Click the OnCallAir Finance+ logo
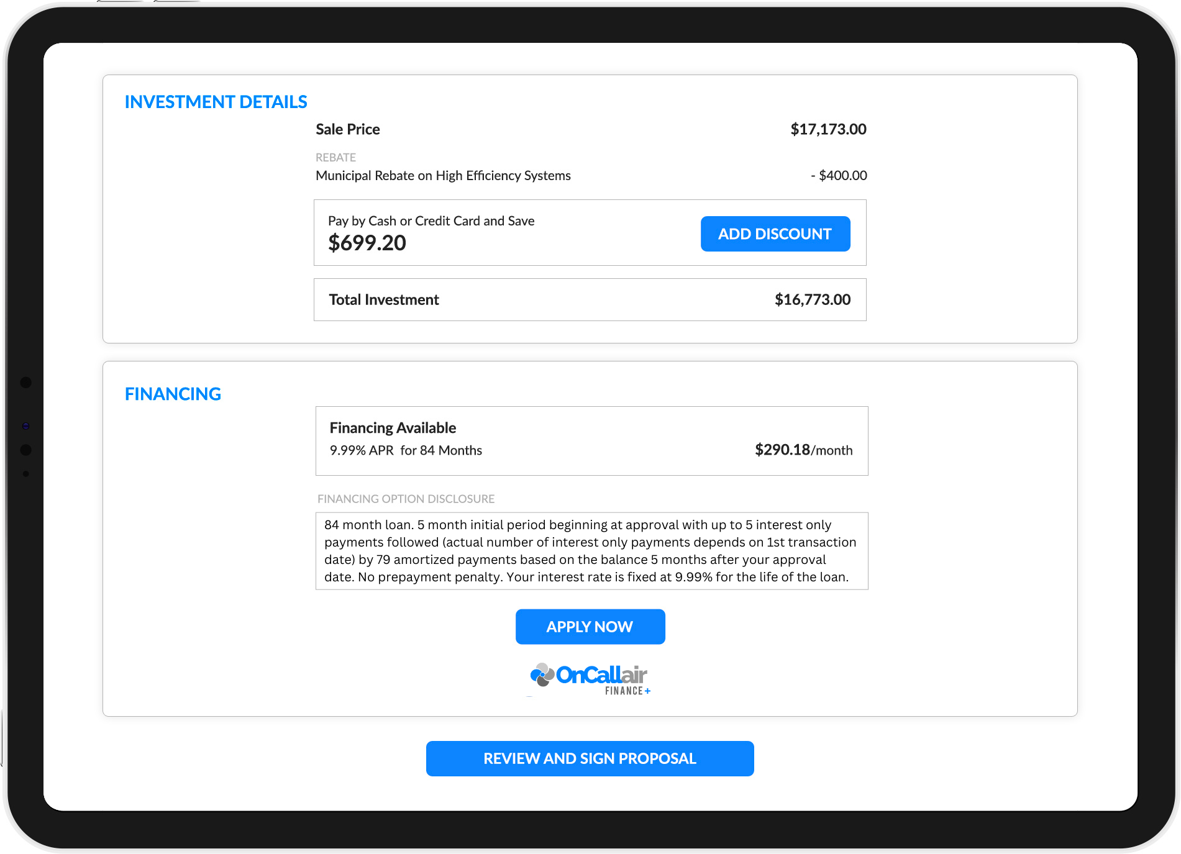1181x854 pixels. click(x=590, y=679)
